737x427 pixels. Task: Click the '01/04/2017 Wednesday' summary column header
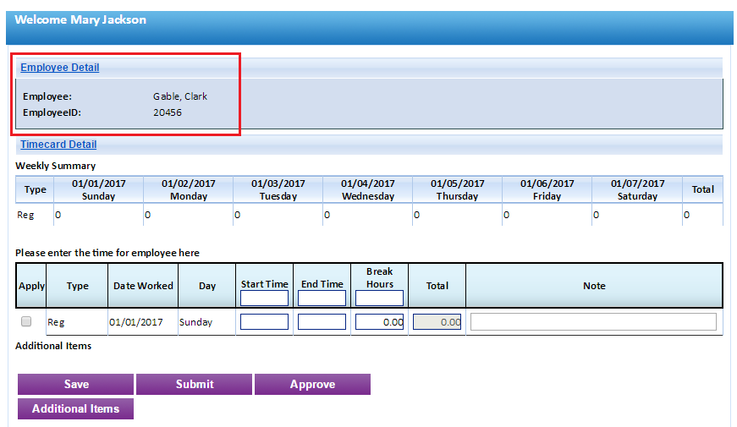[x=368, y=189]
